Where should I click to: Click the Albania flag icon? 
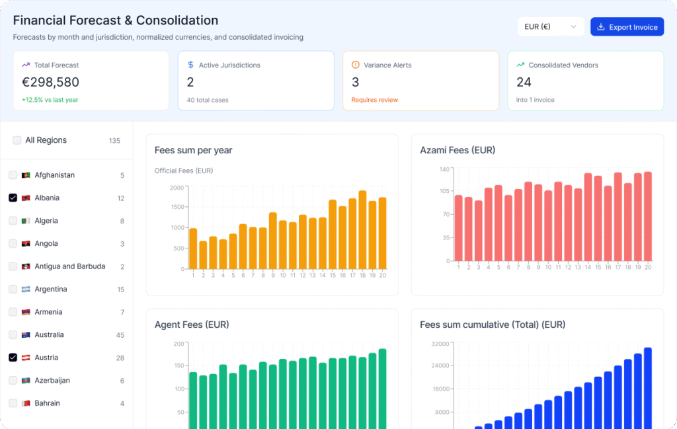tap(26, 198)
